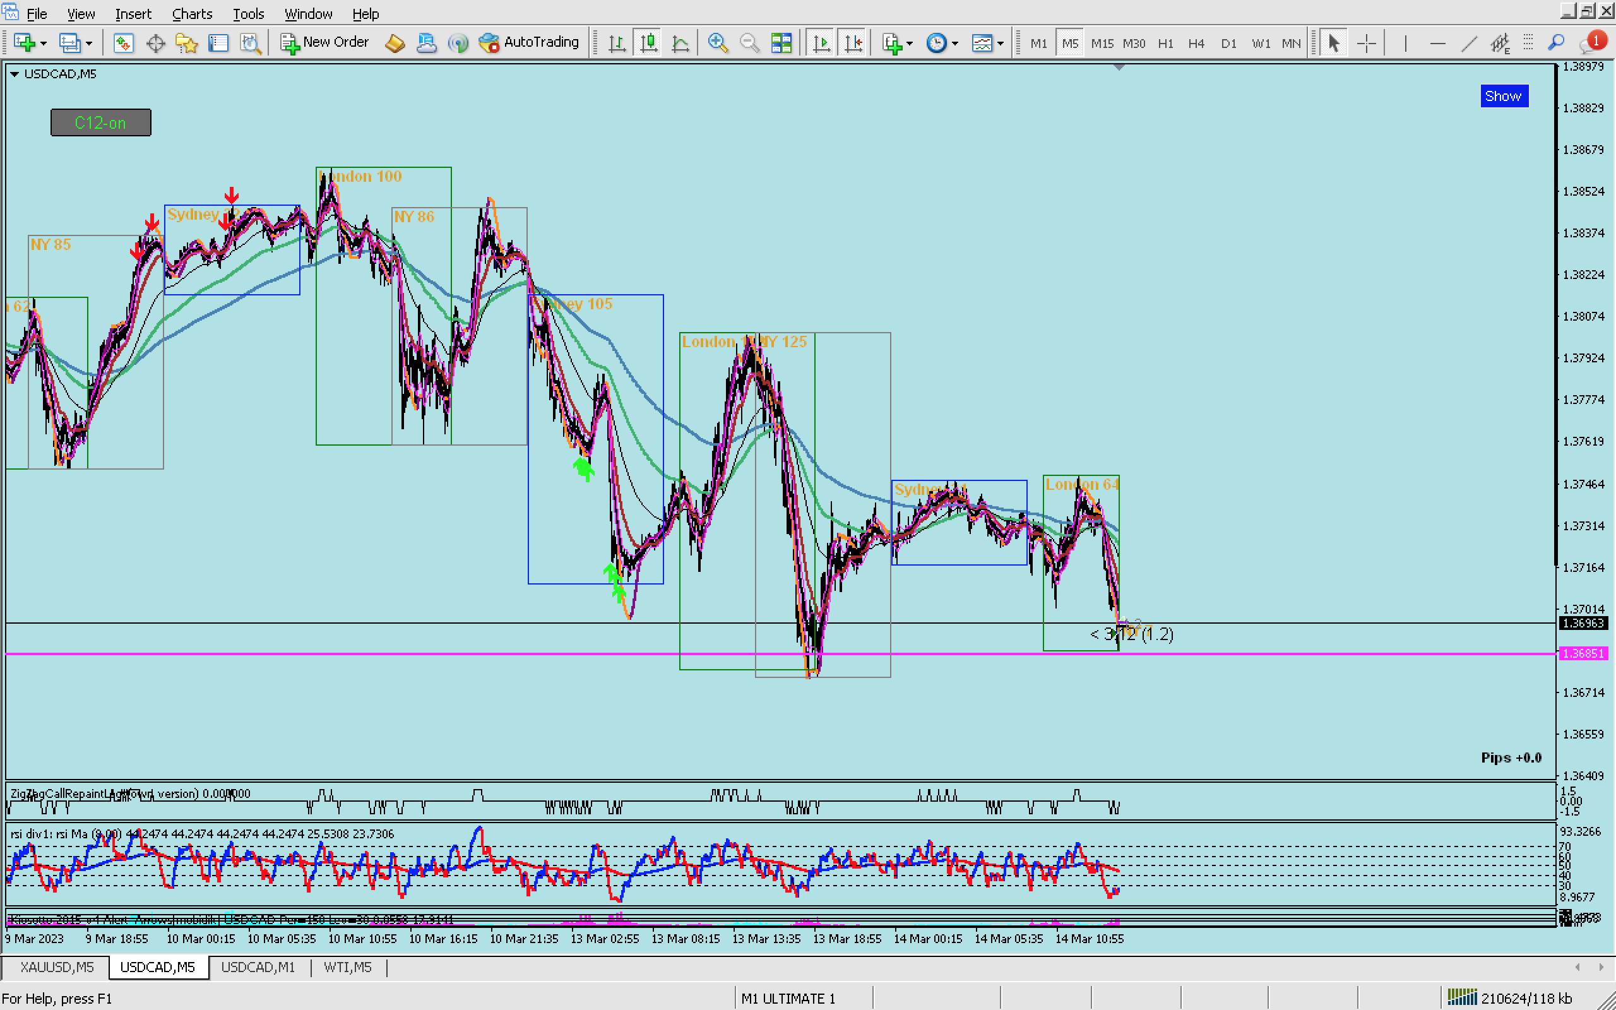Zoom in on the chart
The height and width of the screenshot is (1010, 1616).
click(x=717, y=44)
